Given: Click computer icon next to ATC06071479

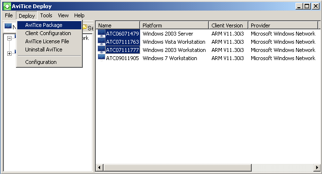Looking at the screenshot, I should point(102,34).
